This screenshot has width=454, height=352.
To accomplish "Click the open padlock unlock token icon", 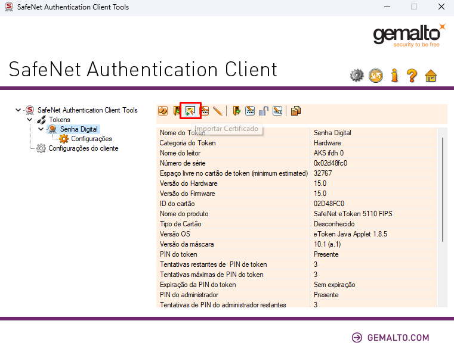I will click(x=263, y=110).
